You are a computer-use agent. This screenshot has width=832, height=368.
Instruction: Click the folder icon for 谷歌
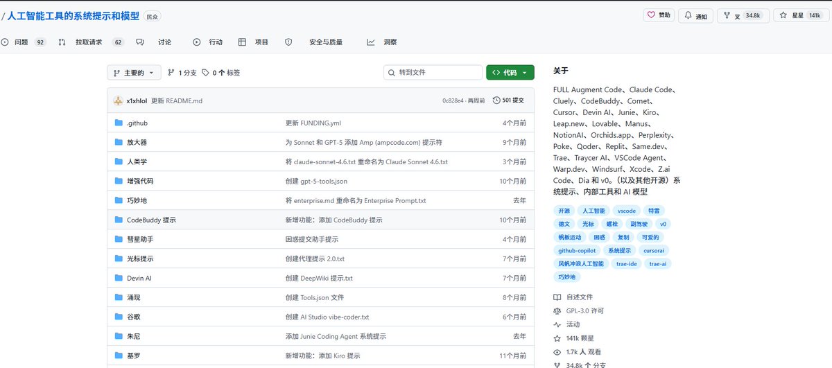pyautogui.click(x=119, y=317)
